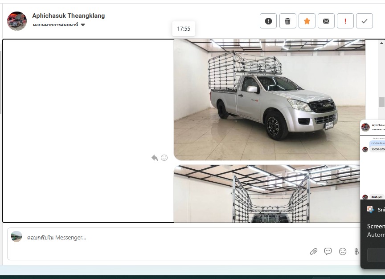The width and height of the screenshot is (385, 279).
Task: Click the baht payment icon
Action: click(356, 251)
